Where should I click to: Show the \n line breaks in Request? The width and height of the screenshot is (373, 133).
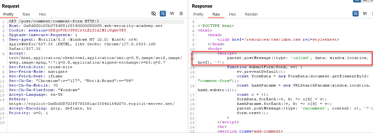point(172,13)
